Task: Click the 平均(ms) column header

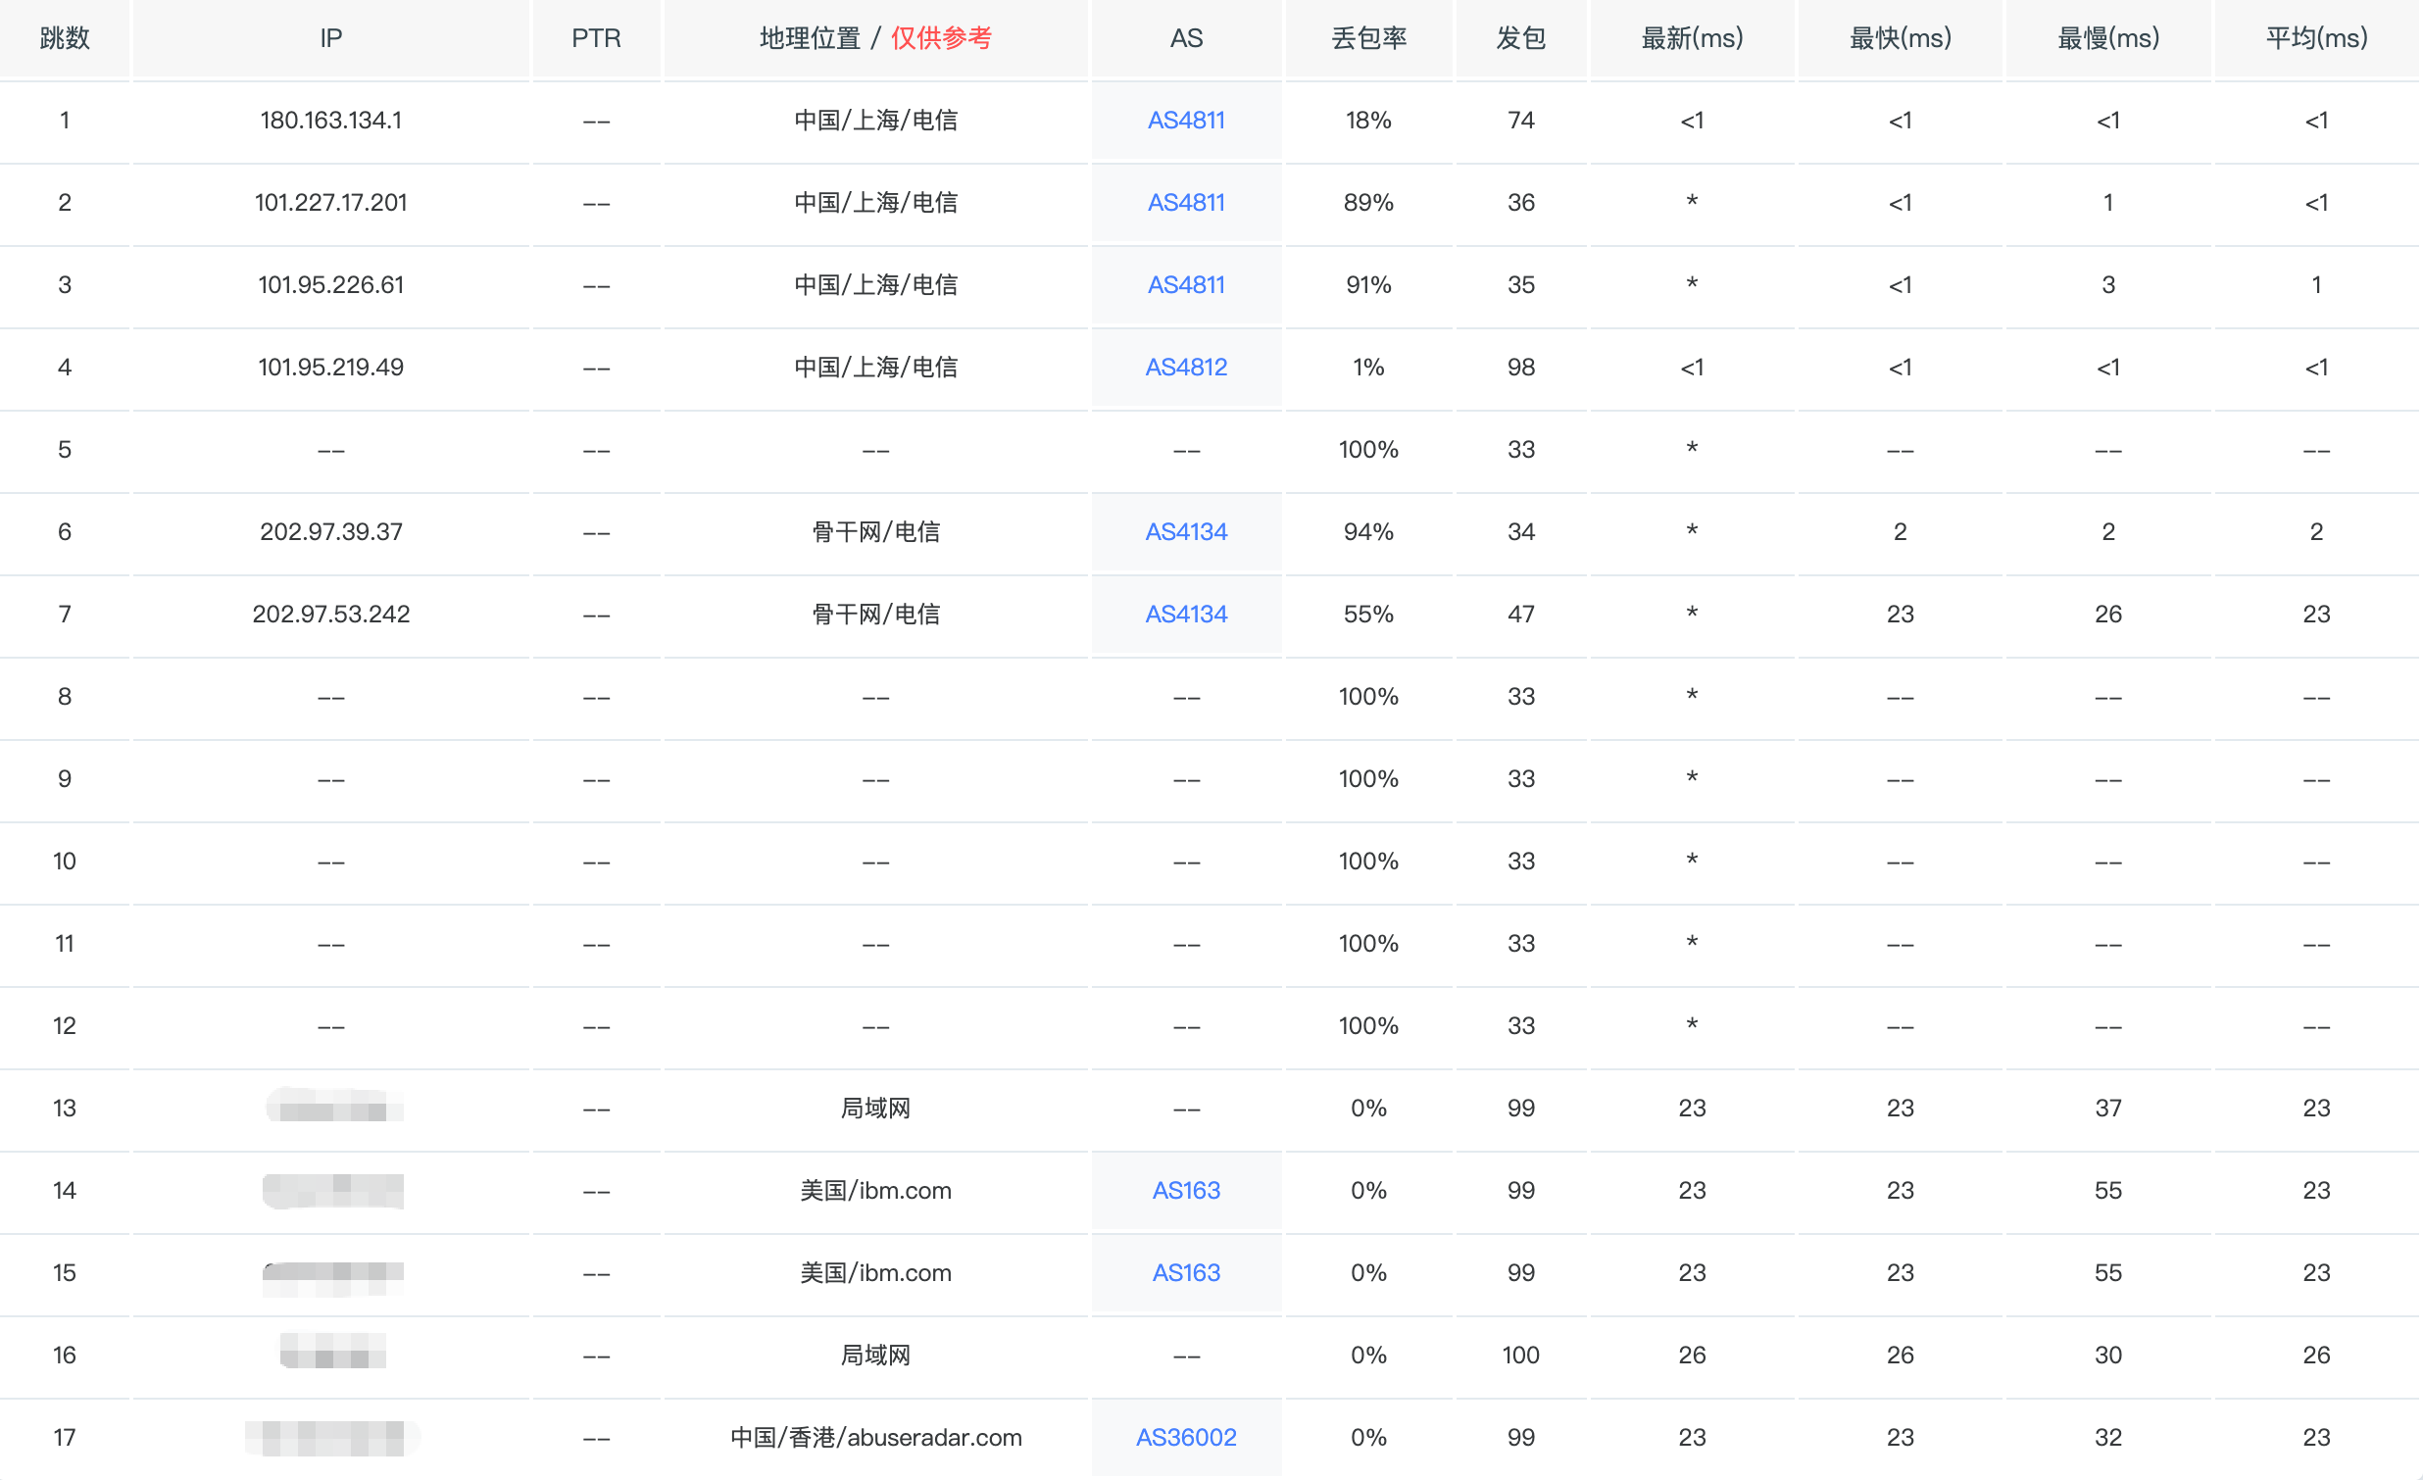Action: coord(2318,38)
